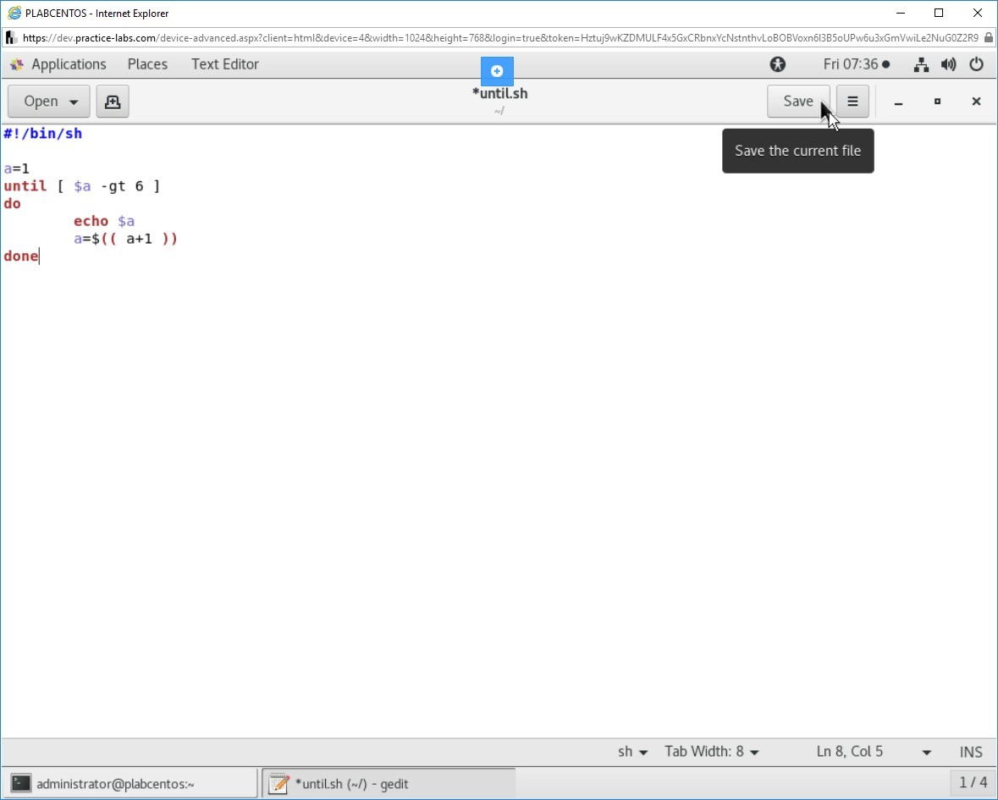Save the current file
The width and height of the screenshot is (998, 800).
coord(797,102)
